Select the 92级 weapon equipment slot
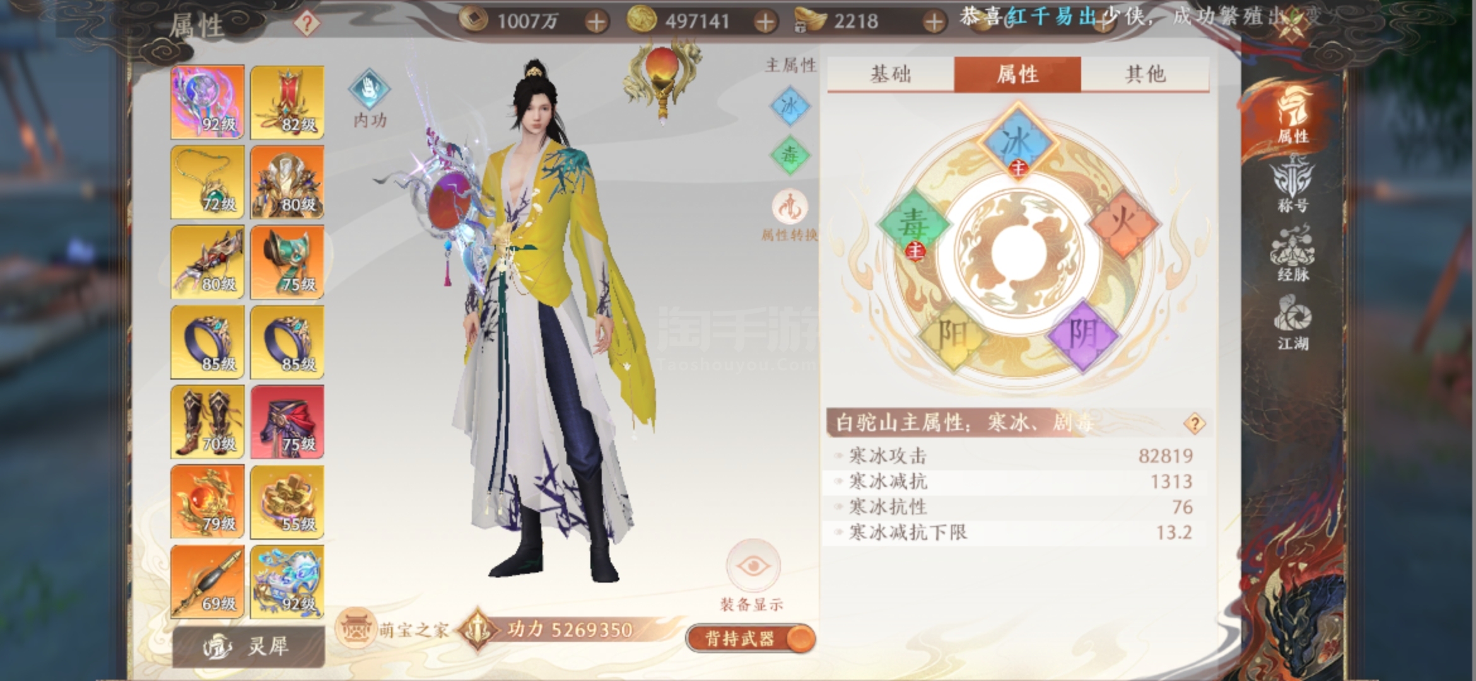 coord(208,102)
